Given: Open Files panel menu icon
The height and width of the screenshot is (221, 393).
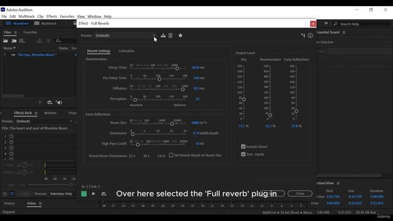Looking at the screenshot, I should (15, 33).
